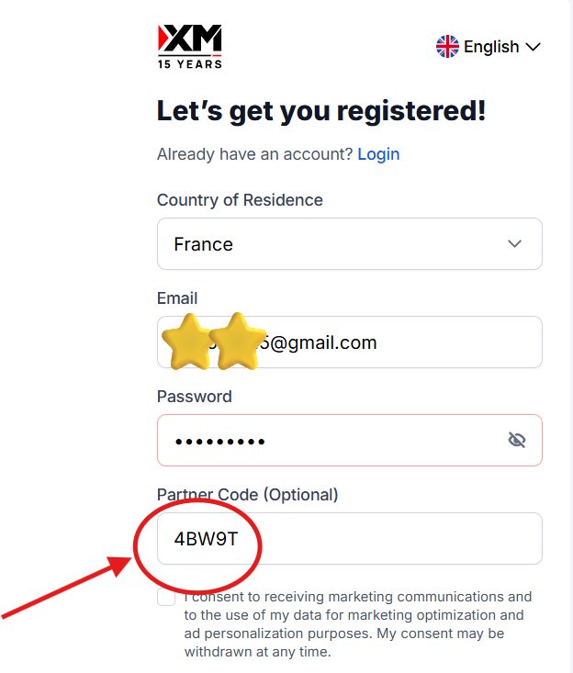Image resolution: width=573 pixels, height=673 pixels.
Task: Follow the Login link
Action: tap(378, 154)
